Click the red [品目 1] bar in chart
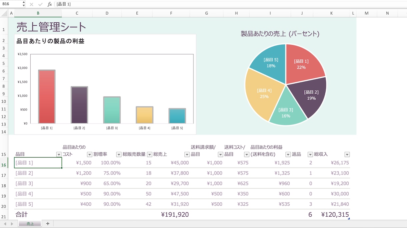The height and width of the screenshot is (228, 407). (47, 97)
